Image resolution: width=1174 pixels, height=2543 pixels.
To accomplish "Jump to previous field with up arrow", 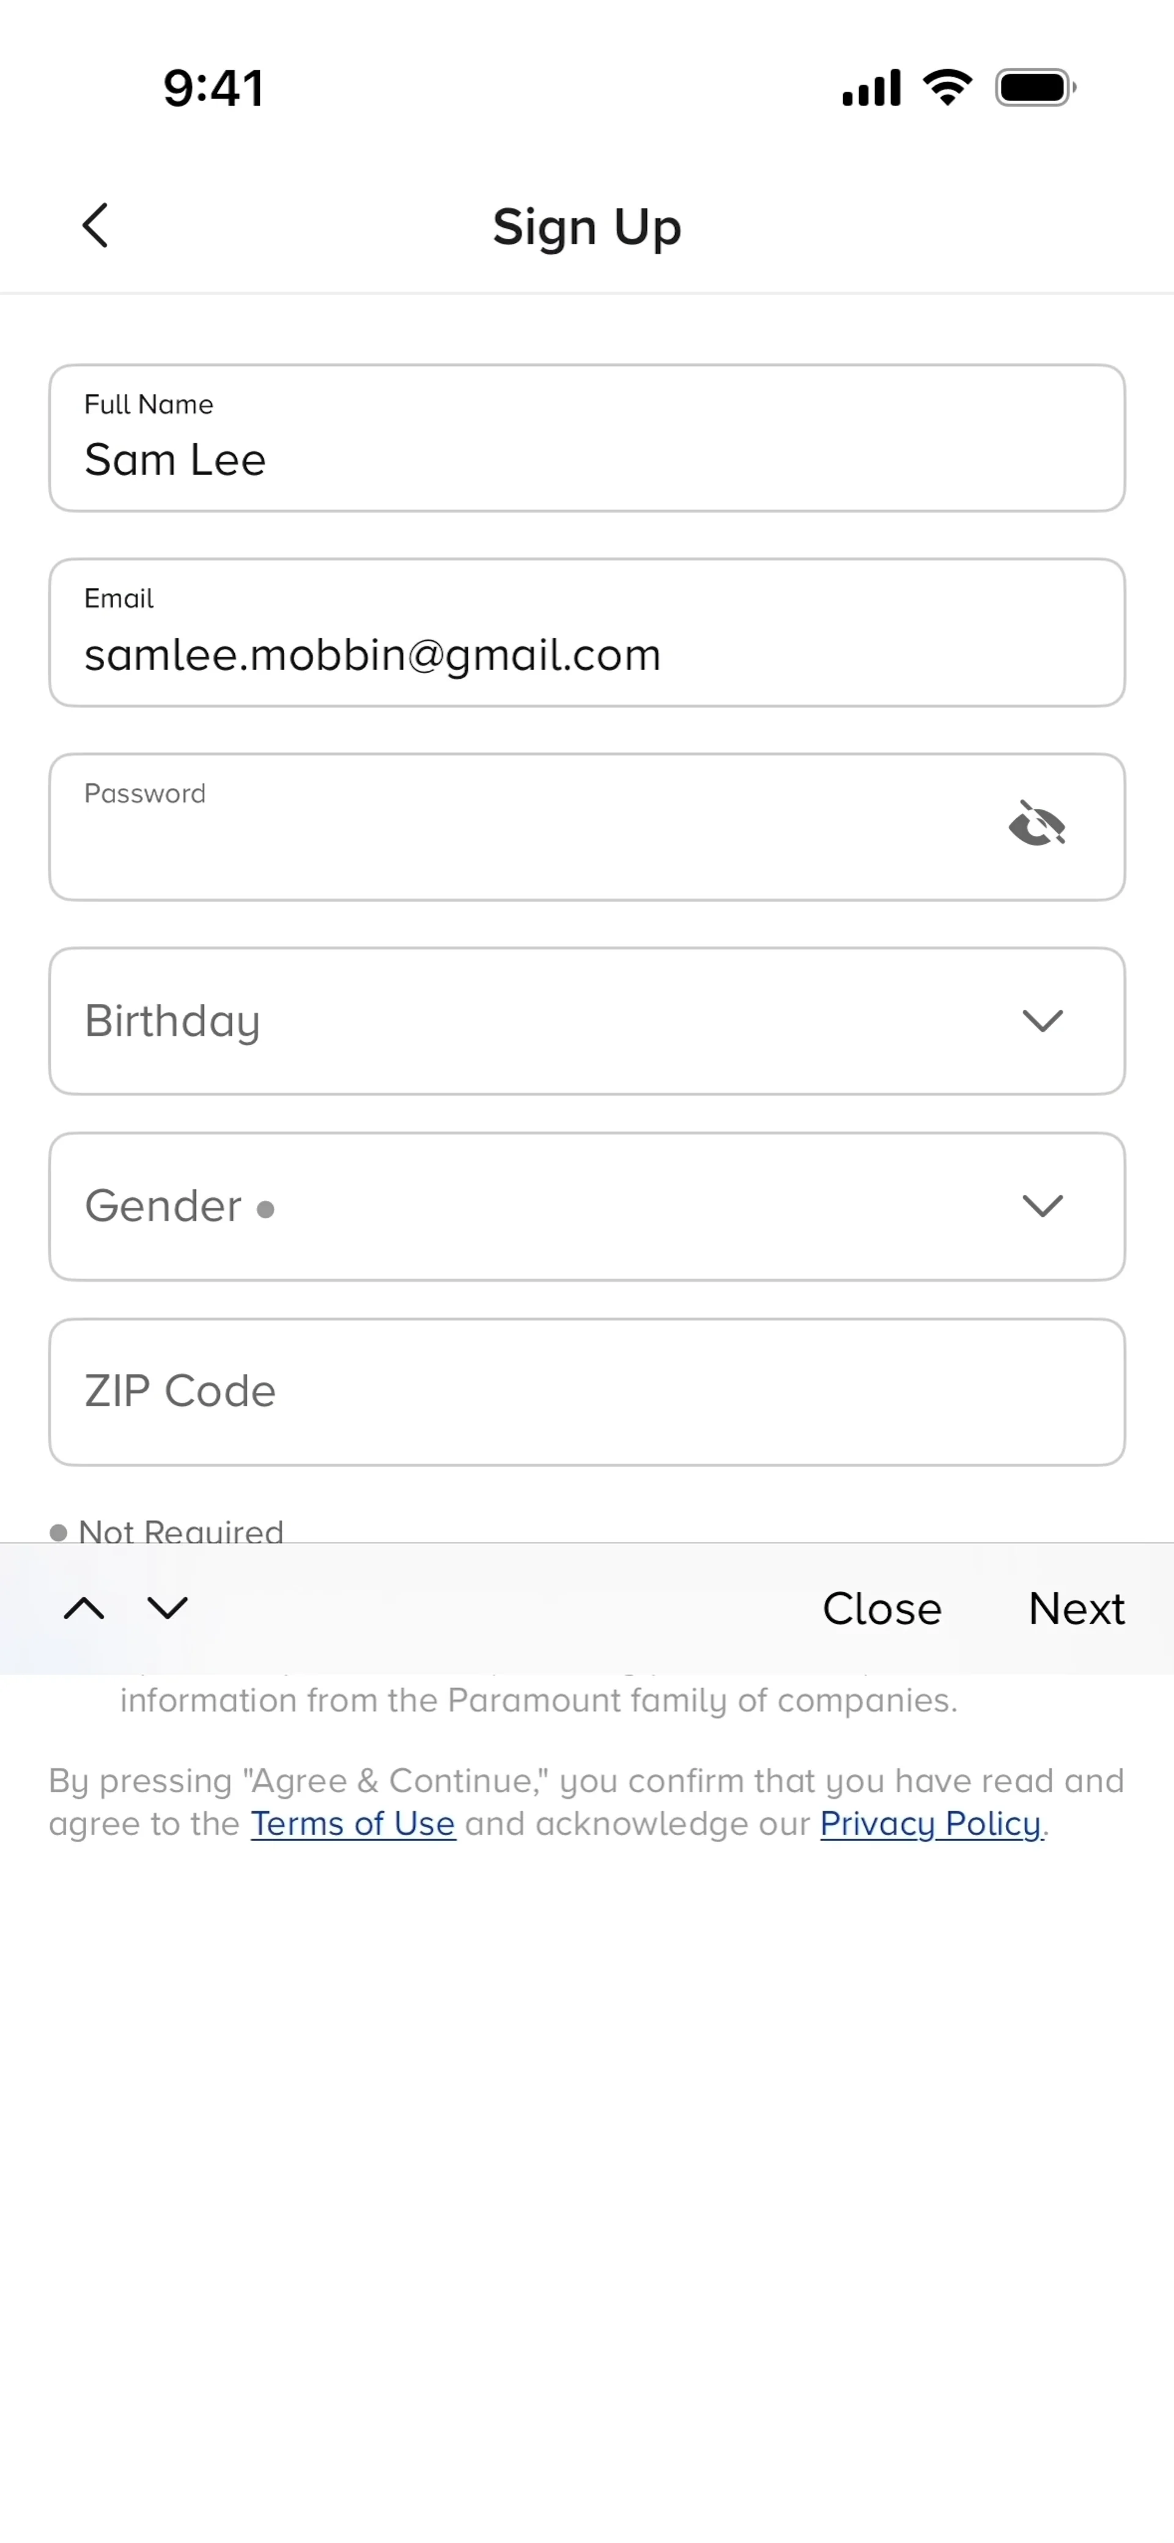I will [x=84, y=1608].
